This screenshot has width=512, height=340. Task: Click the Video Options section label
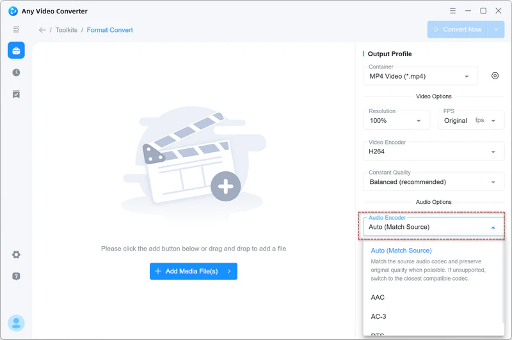click(434, 97)
